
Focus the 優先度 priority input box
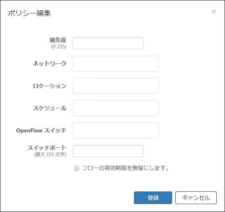pyautogui.click(x=108, y=43)
